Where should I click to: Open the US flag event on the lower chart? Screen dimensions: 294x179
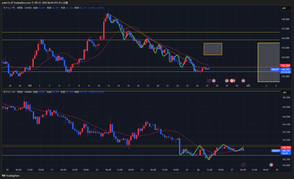click(x=271, y=165)
